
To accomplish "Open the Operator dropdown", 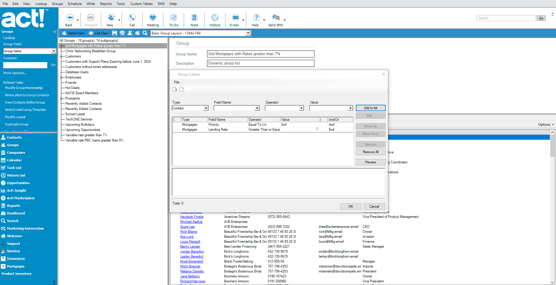I will coord(301,108).
